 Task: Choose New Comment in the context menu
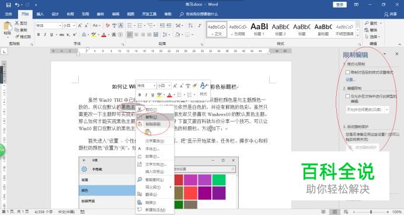click(155, 210)
